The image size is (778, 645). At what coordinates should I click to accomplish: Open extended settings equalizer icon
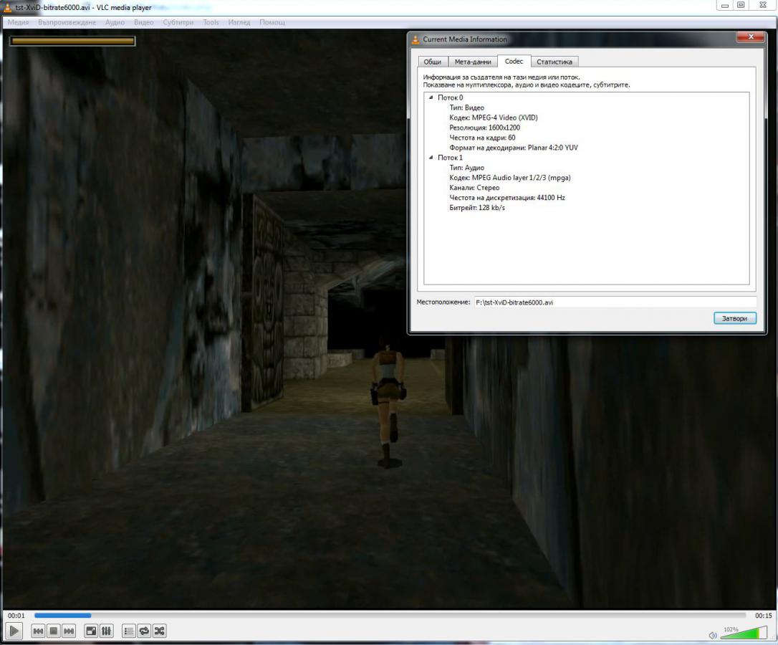tap(106, 631)
